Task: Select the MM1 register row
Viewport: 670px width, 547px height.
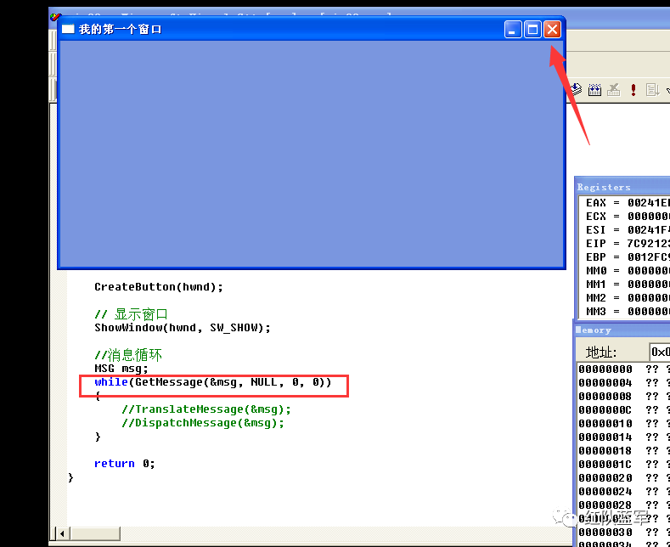Action: coord(628,285)
